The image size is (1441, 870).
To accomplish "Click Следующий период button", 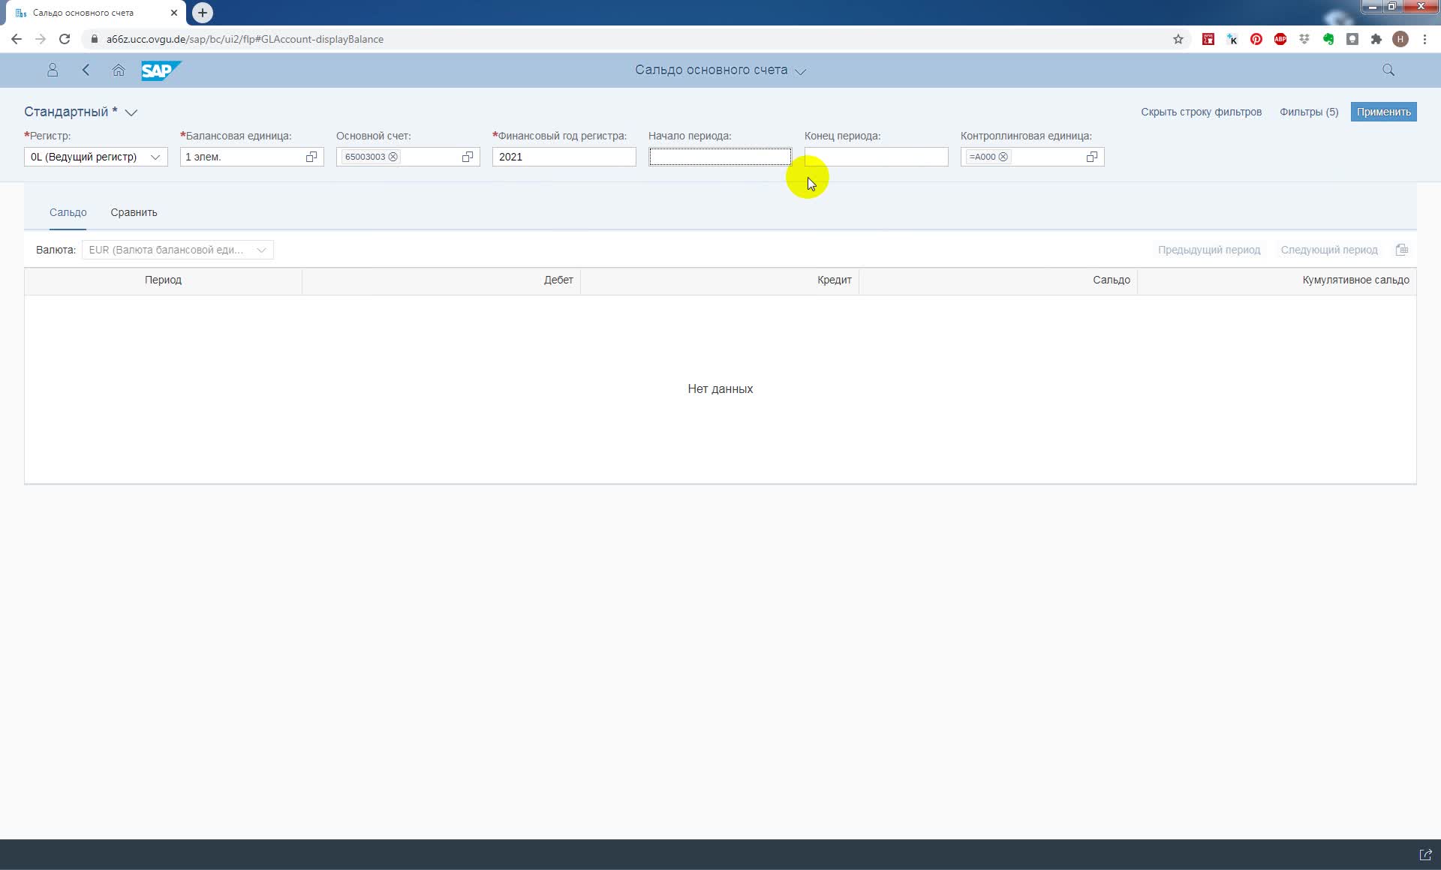I will click(x=1329, y=250).
